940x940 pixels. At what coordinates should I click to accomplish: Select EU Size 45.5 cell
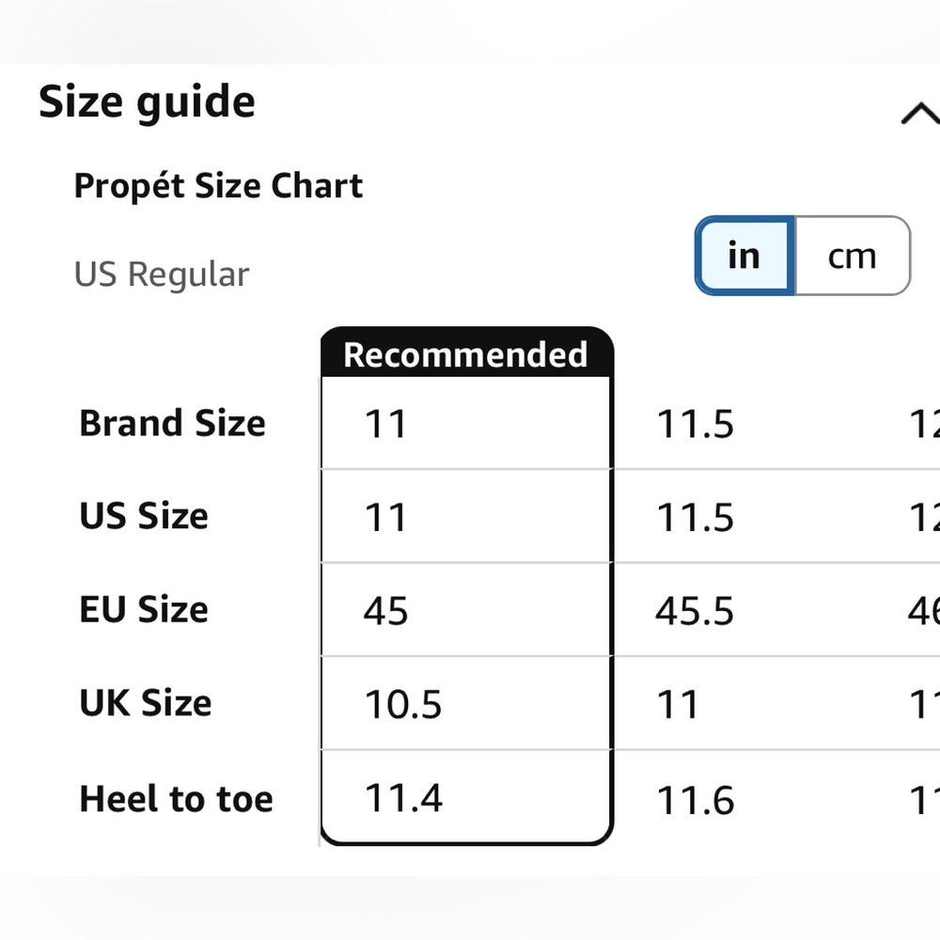click(x=695, y=611)
